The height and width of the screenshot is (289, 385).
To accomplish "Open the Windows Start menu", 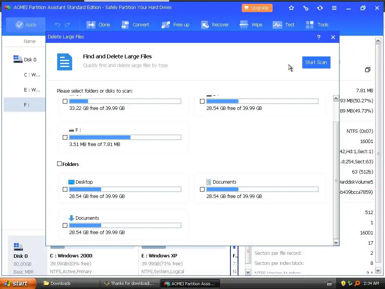I will [18, 284].
